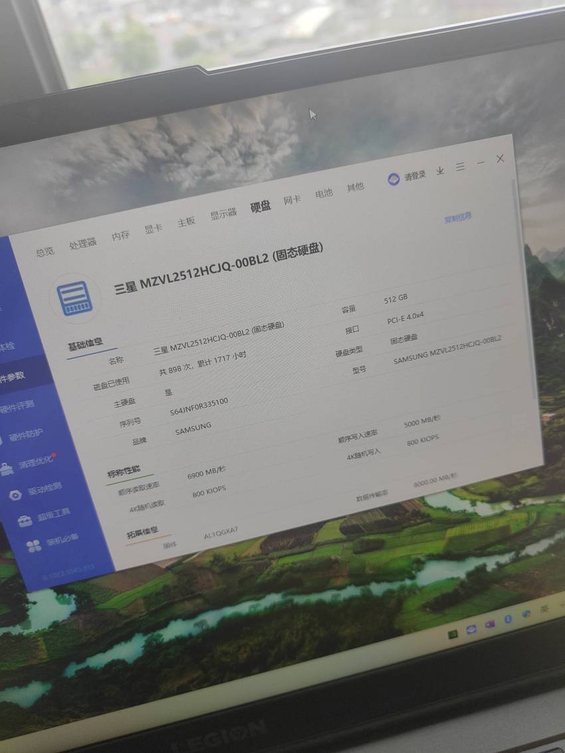Close the hardware info window
565x753 pixels.
[x=500, y=158]
